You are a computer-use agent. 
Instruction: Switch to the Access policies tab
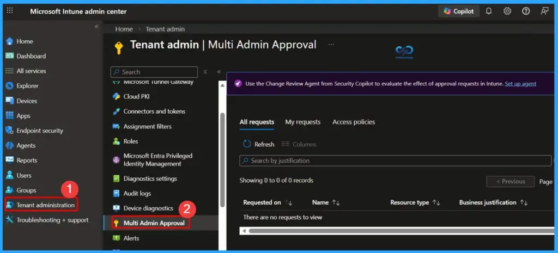click(354, 122)
